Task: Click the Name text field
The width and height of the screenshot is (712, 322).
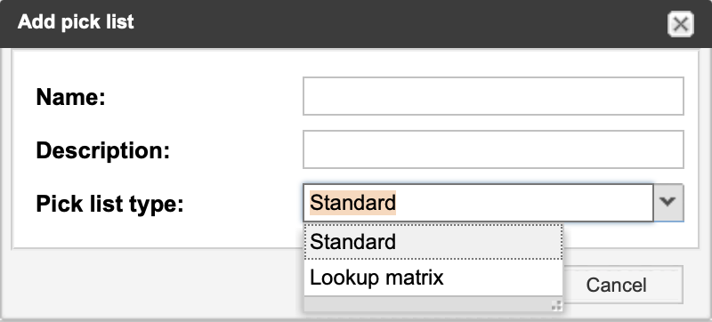Action: click(x=493, y=96)
